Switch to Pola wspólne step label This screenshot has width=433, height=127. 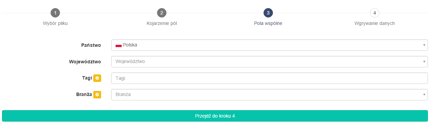pos(268,23)
